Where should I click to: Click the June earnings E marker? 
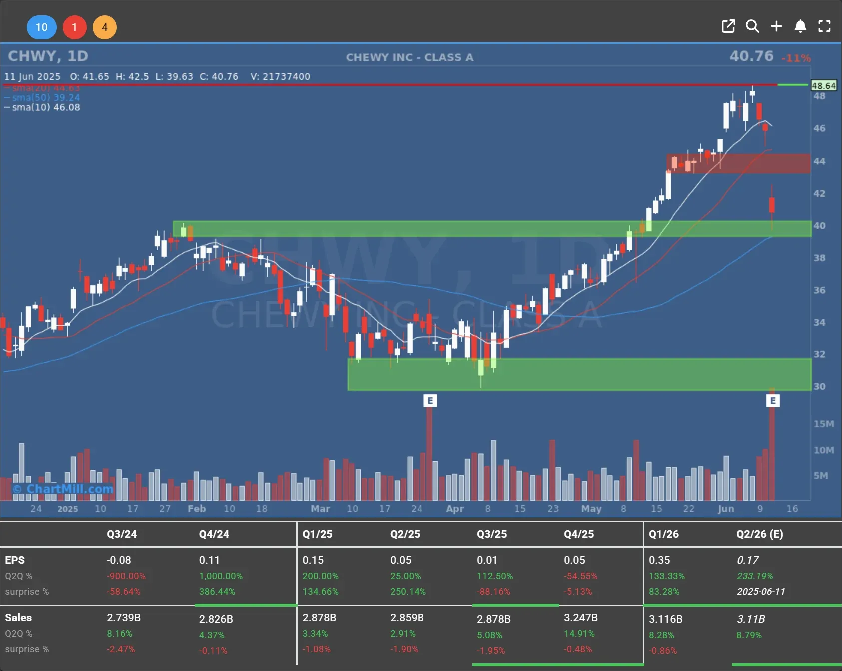pos(773,400)
